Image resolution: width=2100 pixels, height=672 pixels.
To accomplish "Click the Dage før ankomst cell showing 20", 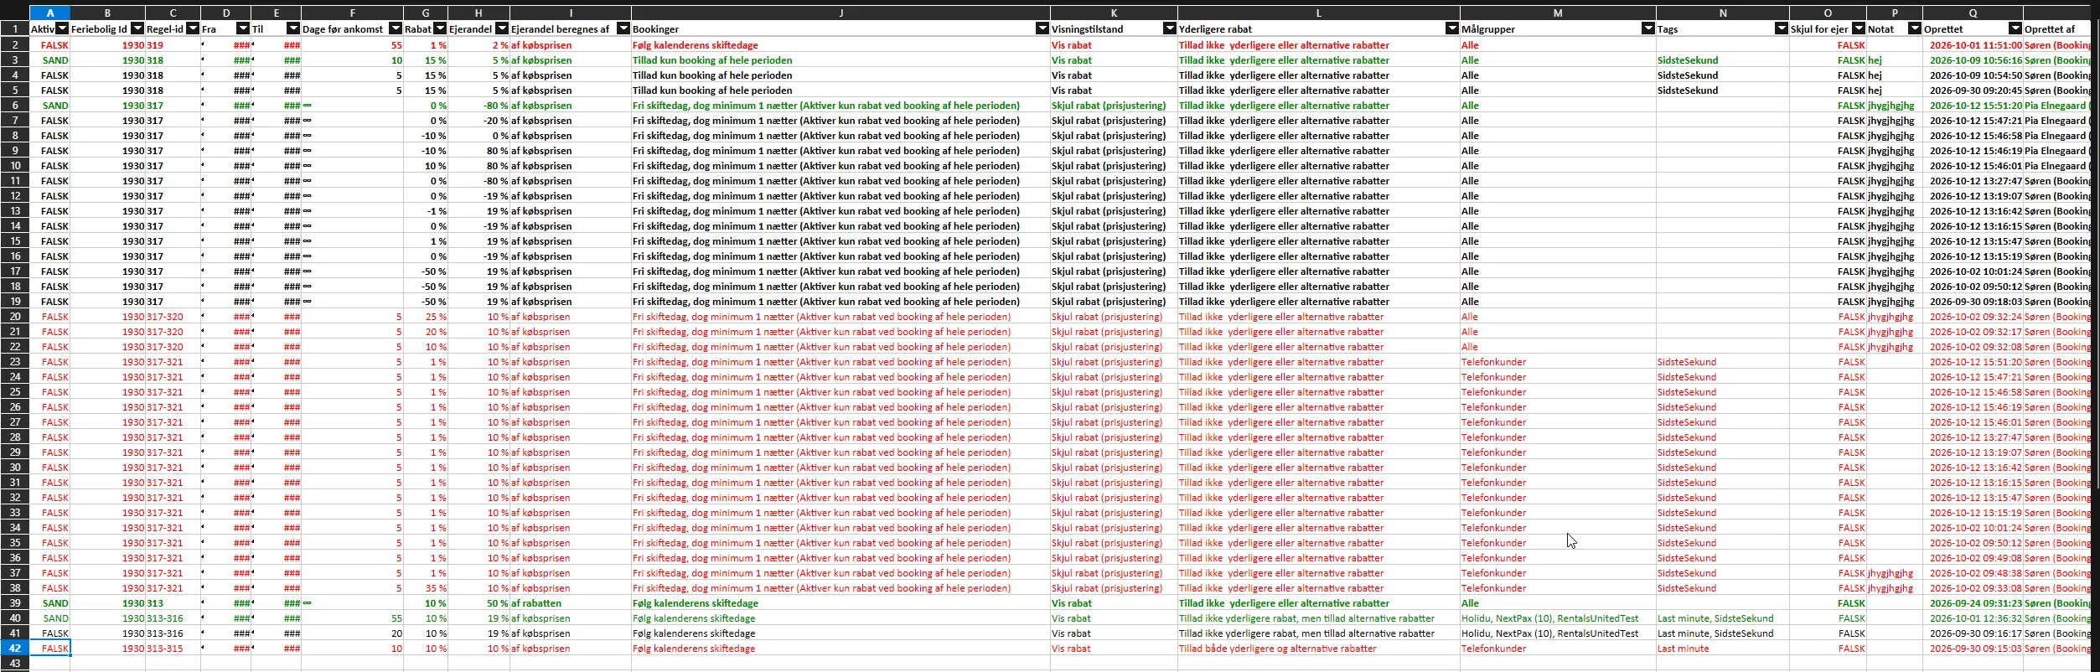I will [352, 633].
